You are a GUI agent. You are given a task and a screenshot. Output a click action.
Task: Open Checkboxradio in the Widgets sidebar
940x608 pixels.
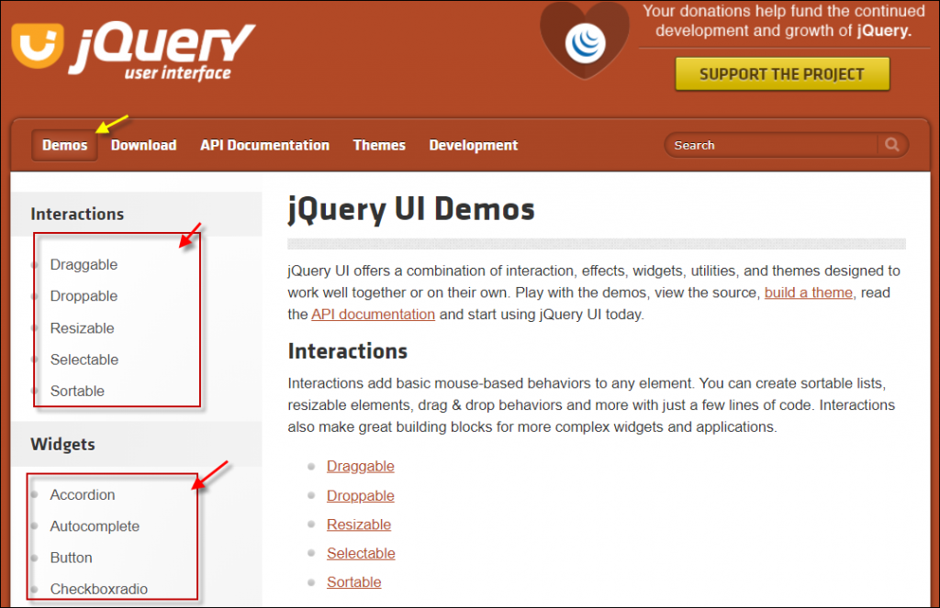click(x=99, y=589)
